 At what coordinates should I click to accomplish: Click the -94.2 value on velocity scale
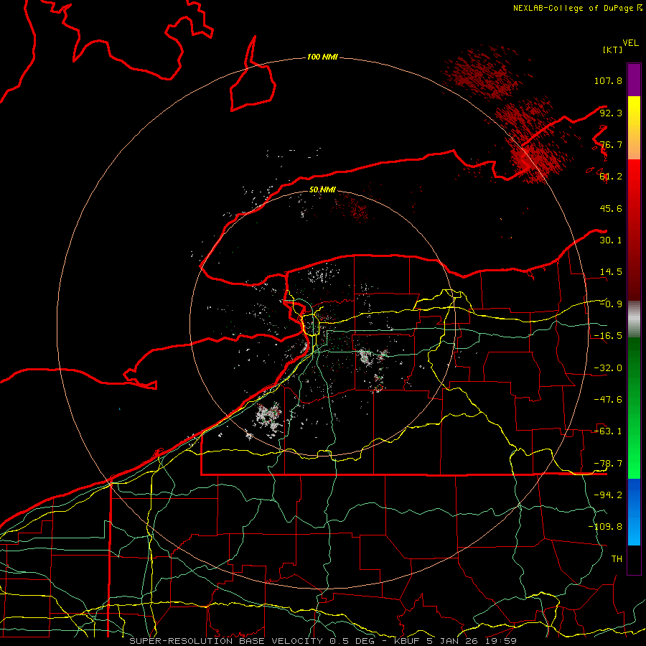point(608,495)
